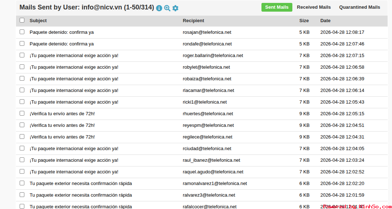Click date 2026-04-28 12:07:46

[x=342, y=44]
